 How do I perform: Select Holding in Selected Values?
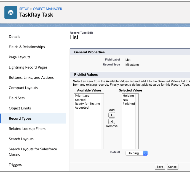coord(128,96)
